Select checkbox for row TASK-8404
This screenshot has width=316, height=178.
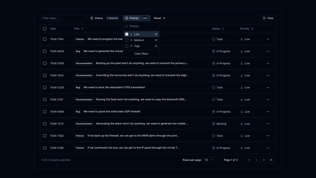pos(45,51)
